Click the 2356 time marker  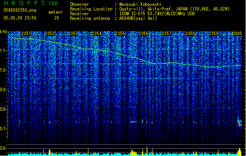tap(144, 34)
